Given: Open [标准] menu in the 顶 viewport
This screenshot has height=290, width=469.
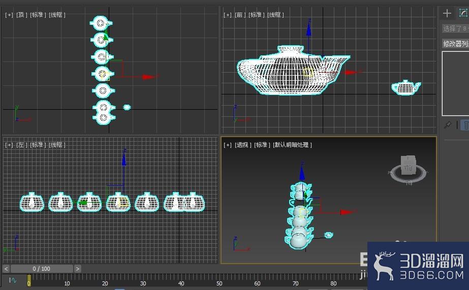Looking at the screenshot, I should (38, 15).
